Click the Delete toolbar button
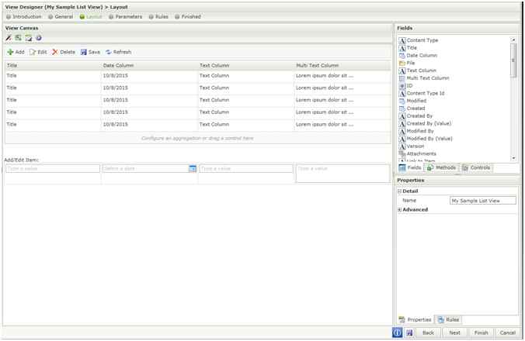The image size is (525, 341). (x=64, y=52)
